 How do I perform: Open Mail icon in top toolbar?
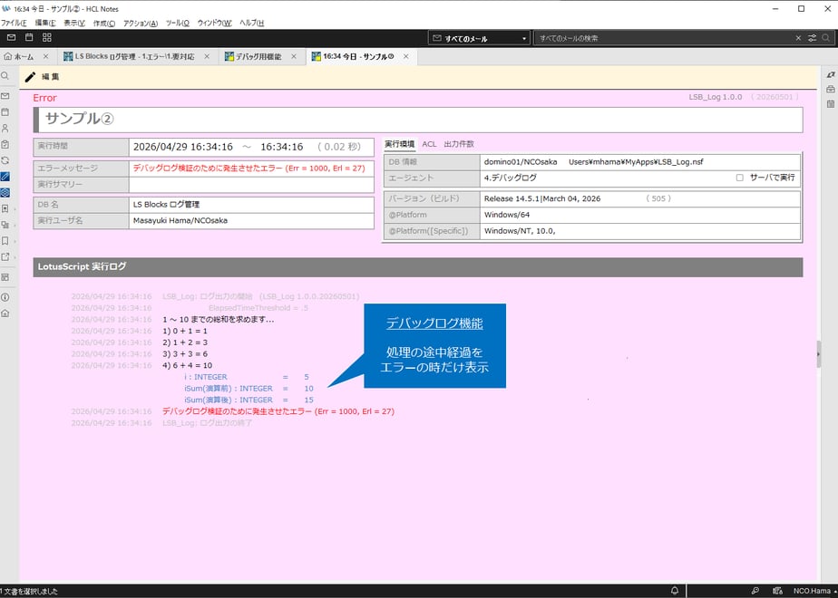[11, 37]
